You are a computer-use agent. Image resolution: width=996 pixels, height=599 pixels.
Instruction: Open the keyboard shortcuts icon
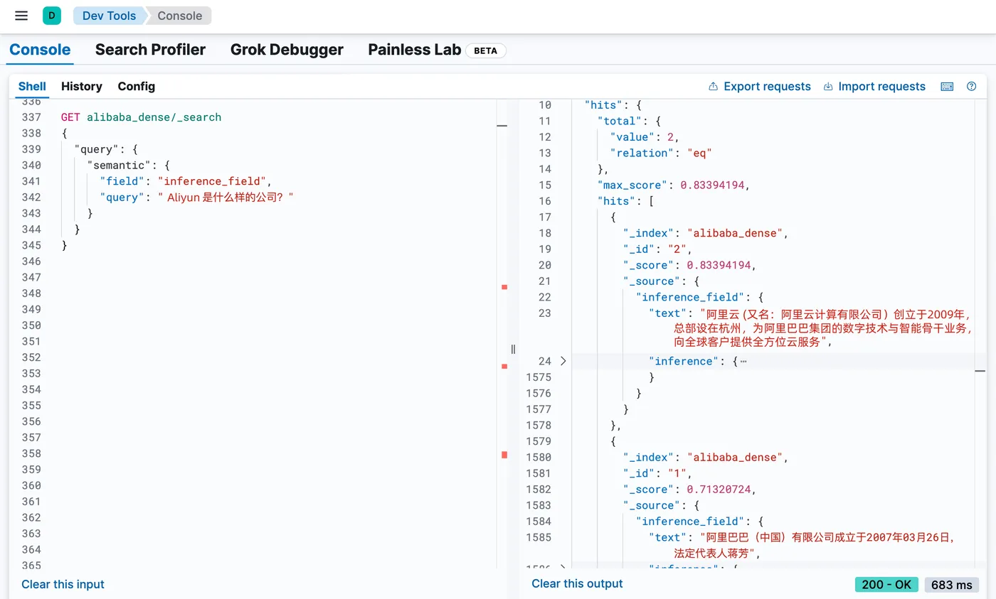[x=947, y=87]
